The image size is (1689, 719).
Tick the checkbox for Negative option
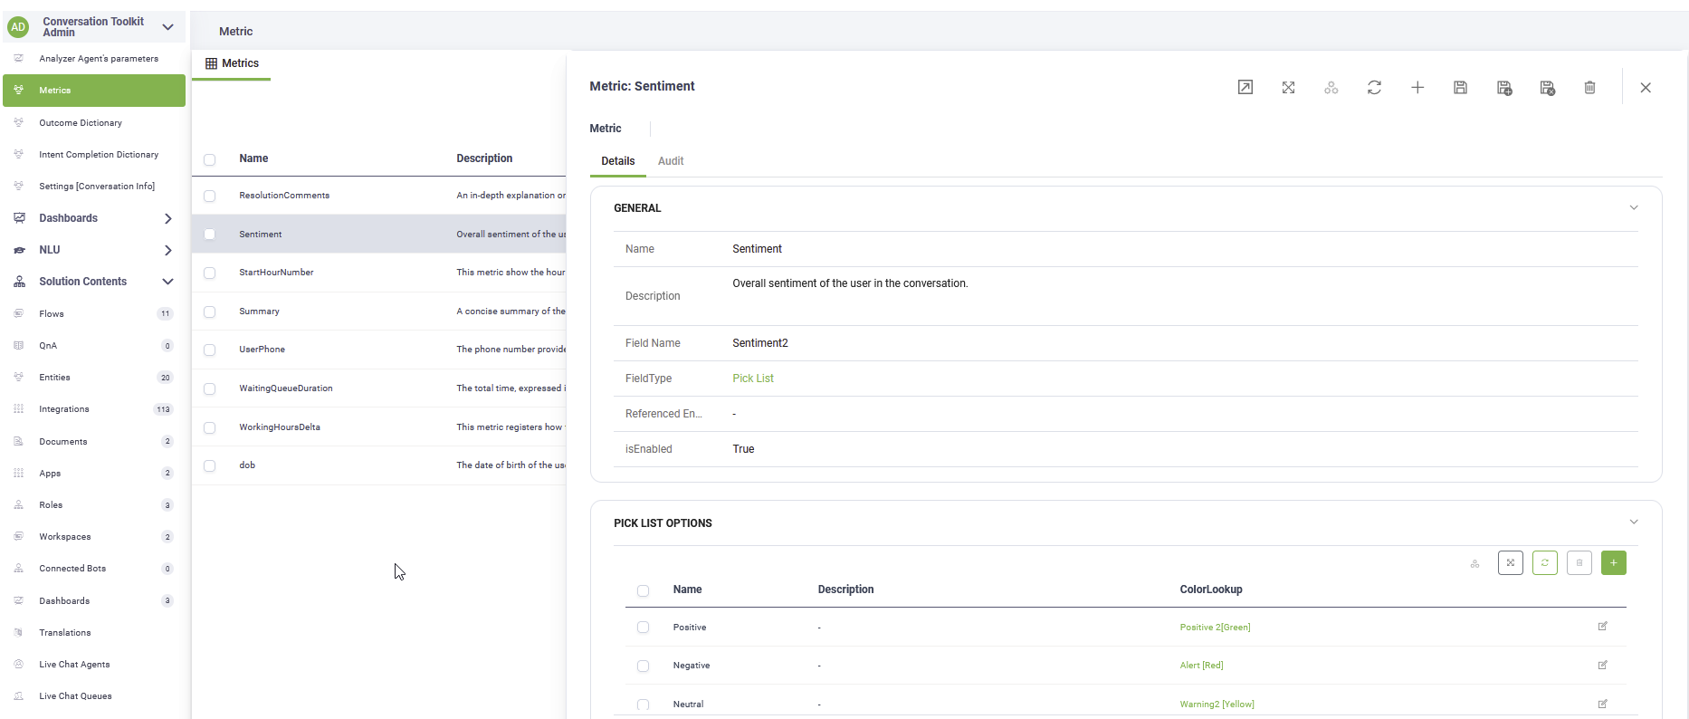pyautogui.click(x=643, y=666)
